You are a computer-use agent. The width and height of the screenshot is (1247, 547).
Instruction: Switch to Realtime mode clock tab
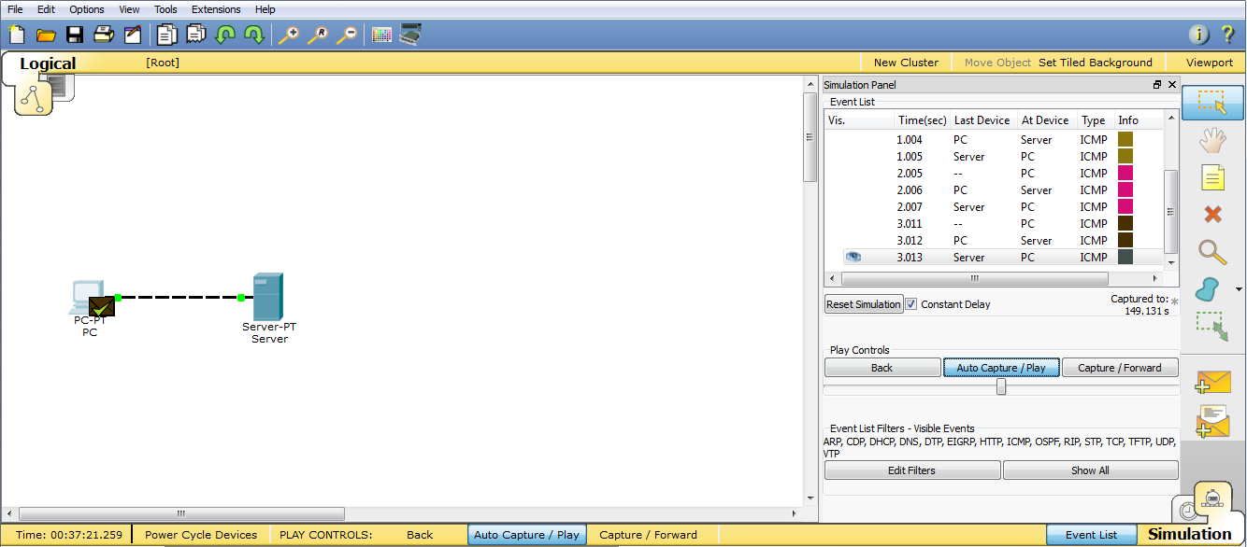pos(1186,511)
